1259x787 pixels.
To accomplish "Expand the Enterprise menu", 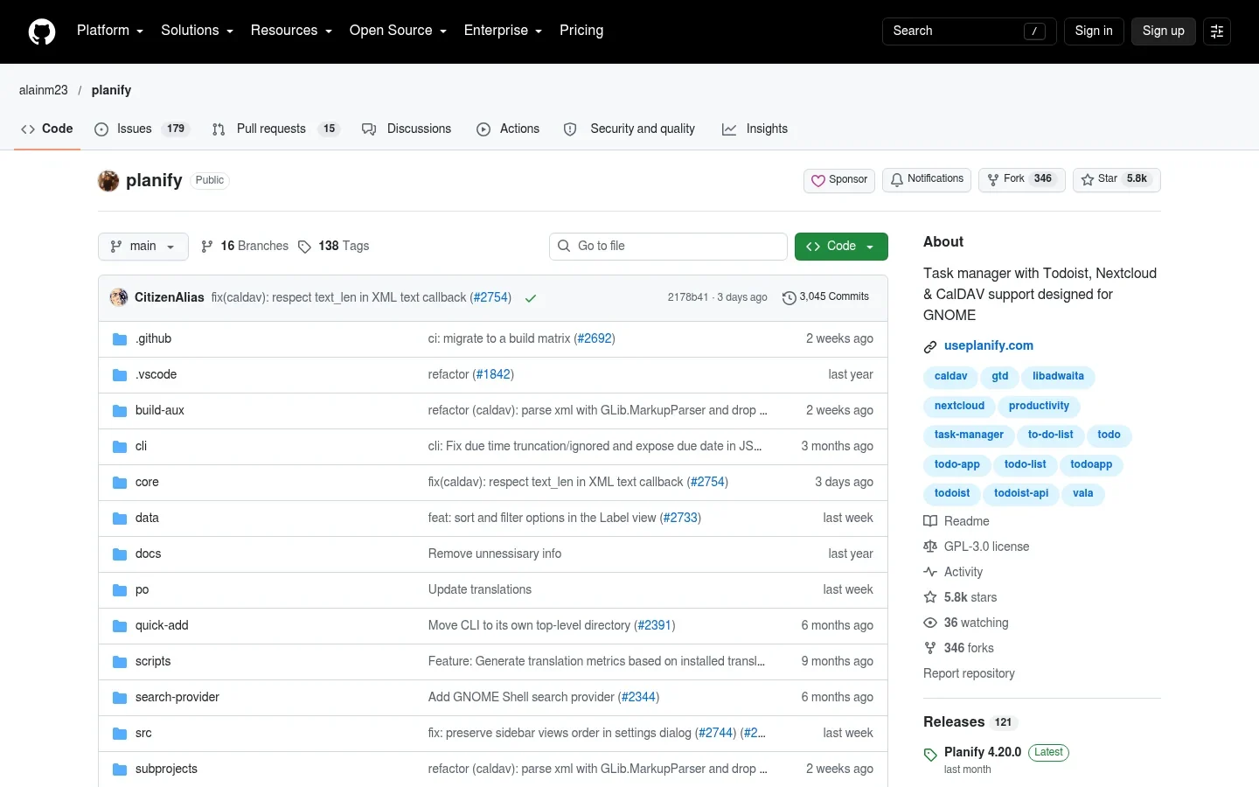I will [x=503, y=31].
